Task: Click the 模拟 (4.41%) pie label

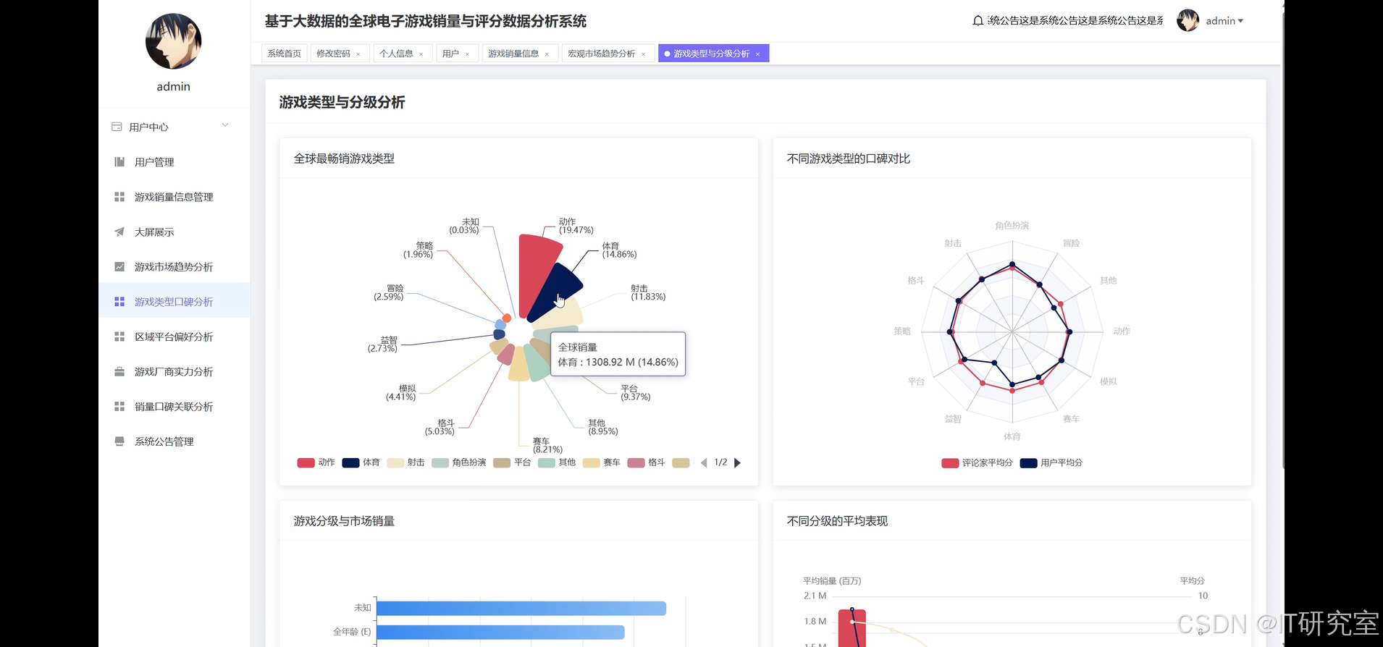Action: point(401,393)
